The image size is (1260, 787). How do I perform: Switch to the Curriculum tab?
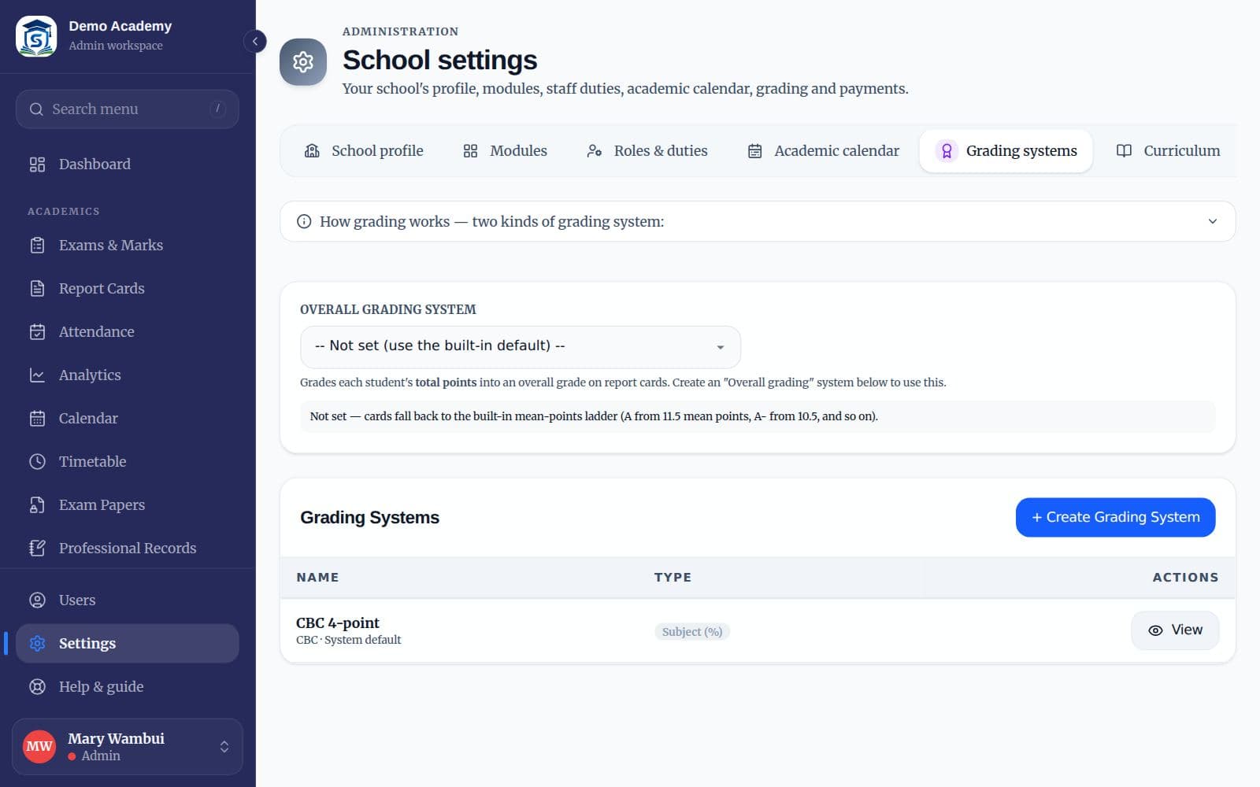(1169, 151)
